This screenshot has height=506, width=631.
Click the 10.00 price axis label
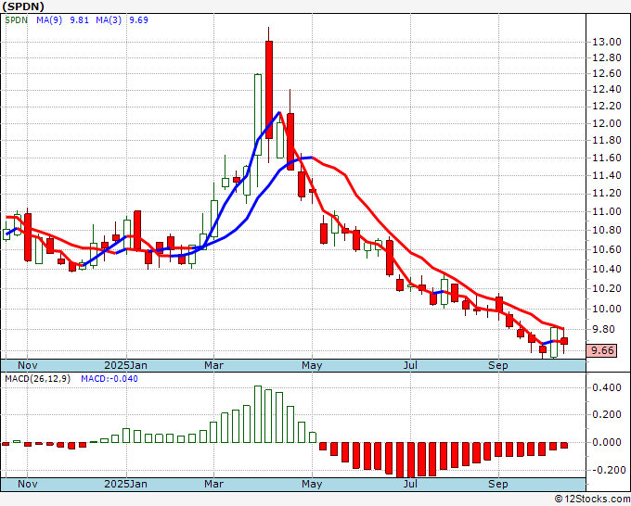(x=607, y=310)
